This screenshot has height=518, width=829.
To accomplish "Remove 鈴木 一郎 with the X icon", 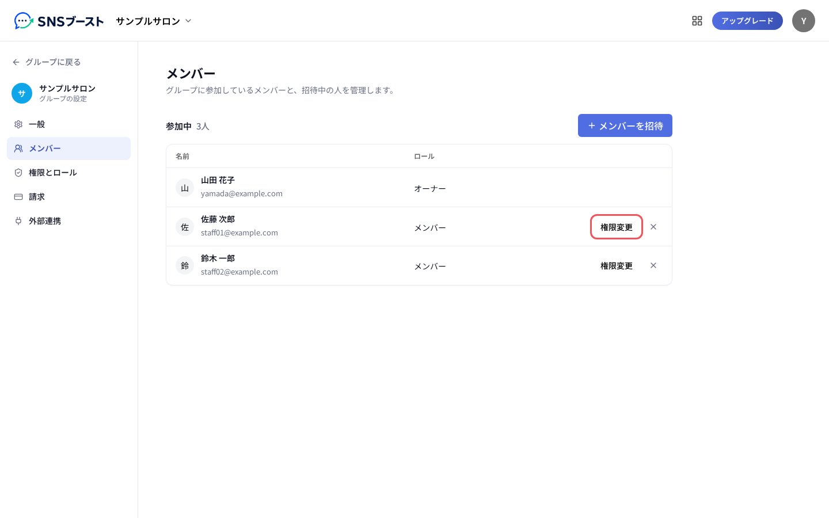I will pos(653,265).
